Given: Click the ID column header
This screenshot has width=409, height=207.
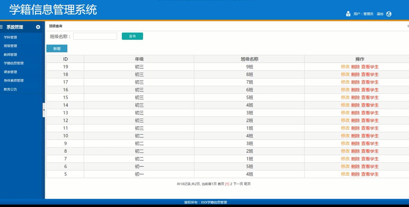Looking at the screenshot, I should 65,59.
